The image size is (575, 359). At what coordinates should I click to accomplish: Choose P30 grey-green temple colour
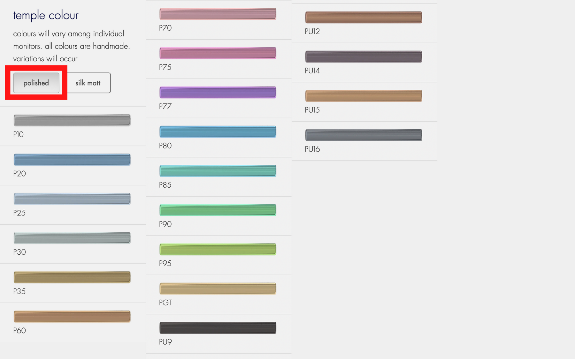[x=72, y=238]
